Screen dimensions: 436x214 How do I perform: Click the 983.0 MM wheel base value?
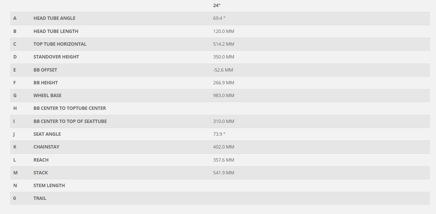coord(224,95)
